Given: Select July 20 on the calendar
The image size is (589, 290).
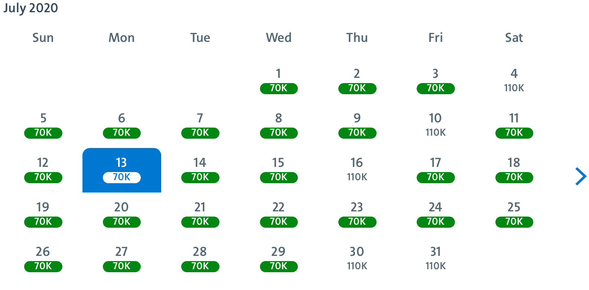Looking at the screenshot, I should (x=122, y=215).
